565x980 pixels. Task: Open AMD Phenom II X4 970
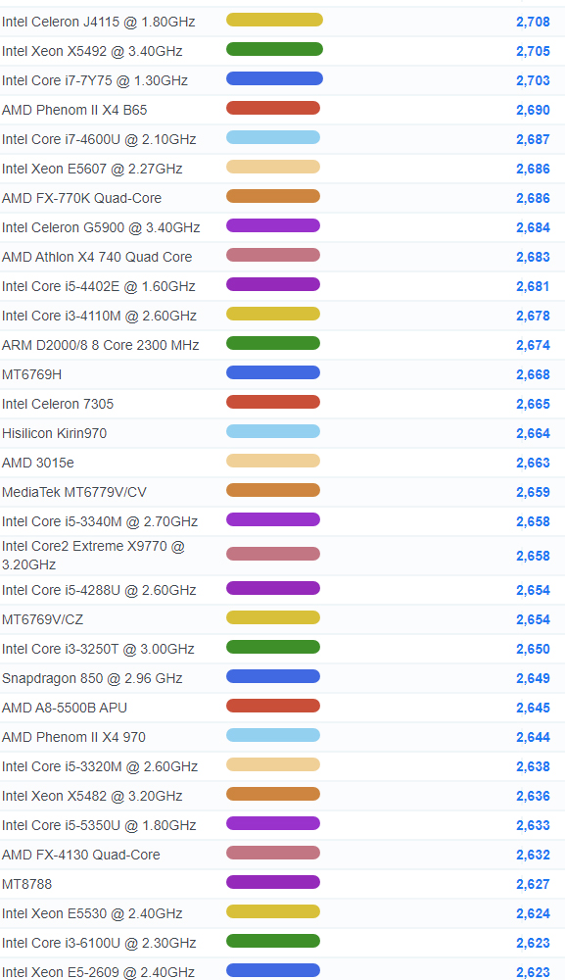(x=73, y=737)
